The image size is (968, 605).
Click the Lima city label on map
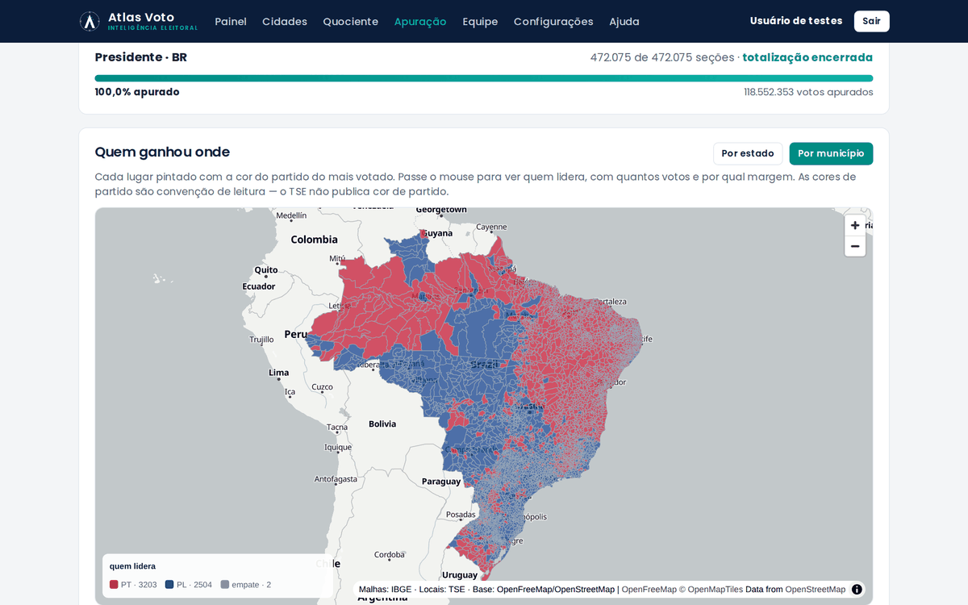pyautogui.click(x=278, y=373)
